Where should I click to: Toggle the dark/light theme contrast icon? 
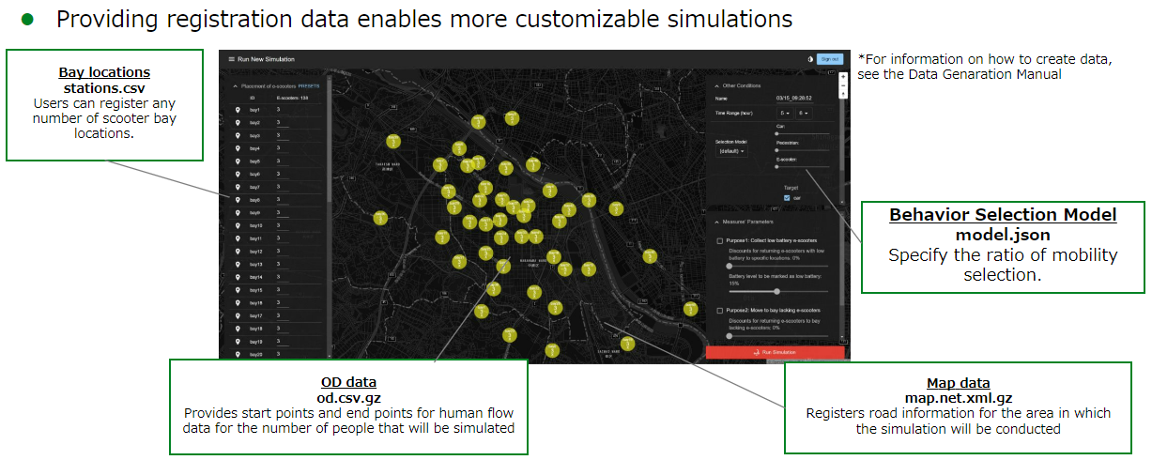[x=810, y=59]
